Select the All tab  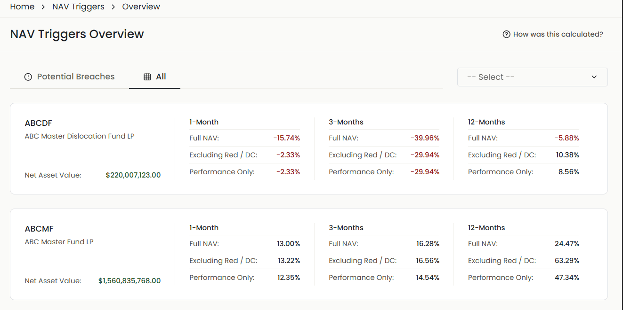point(155,77)
